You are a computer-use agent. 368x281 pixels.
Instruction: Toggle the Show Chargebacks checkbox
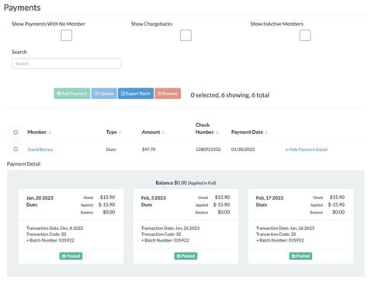click(x=186, y=36)
